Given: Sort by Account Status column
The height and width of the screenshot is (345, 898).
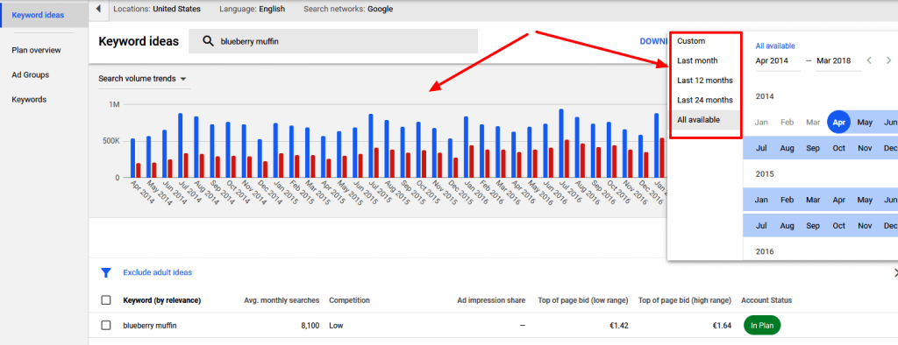Looking at the screenshot, I should 766,300.
